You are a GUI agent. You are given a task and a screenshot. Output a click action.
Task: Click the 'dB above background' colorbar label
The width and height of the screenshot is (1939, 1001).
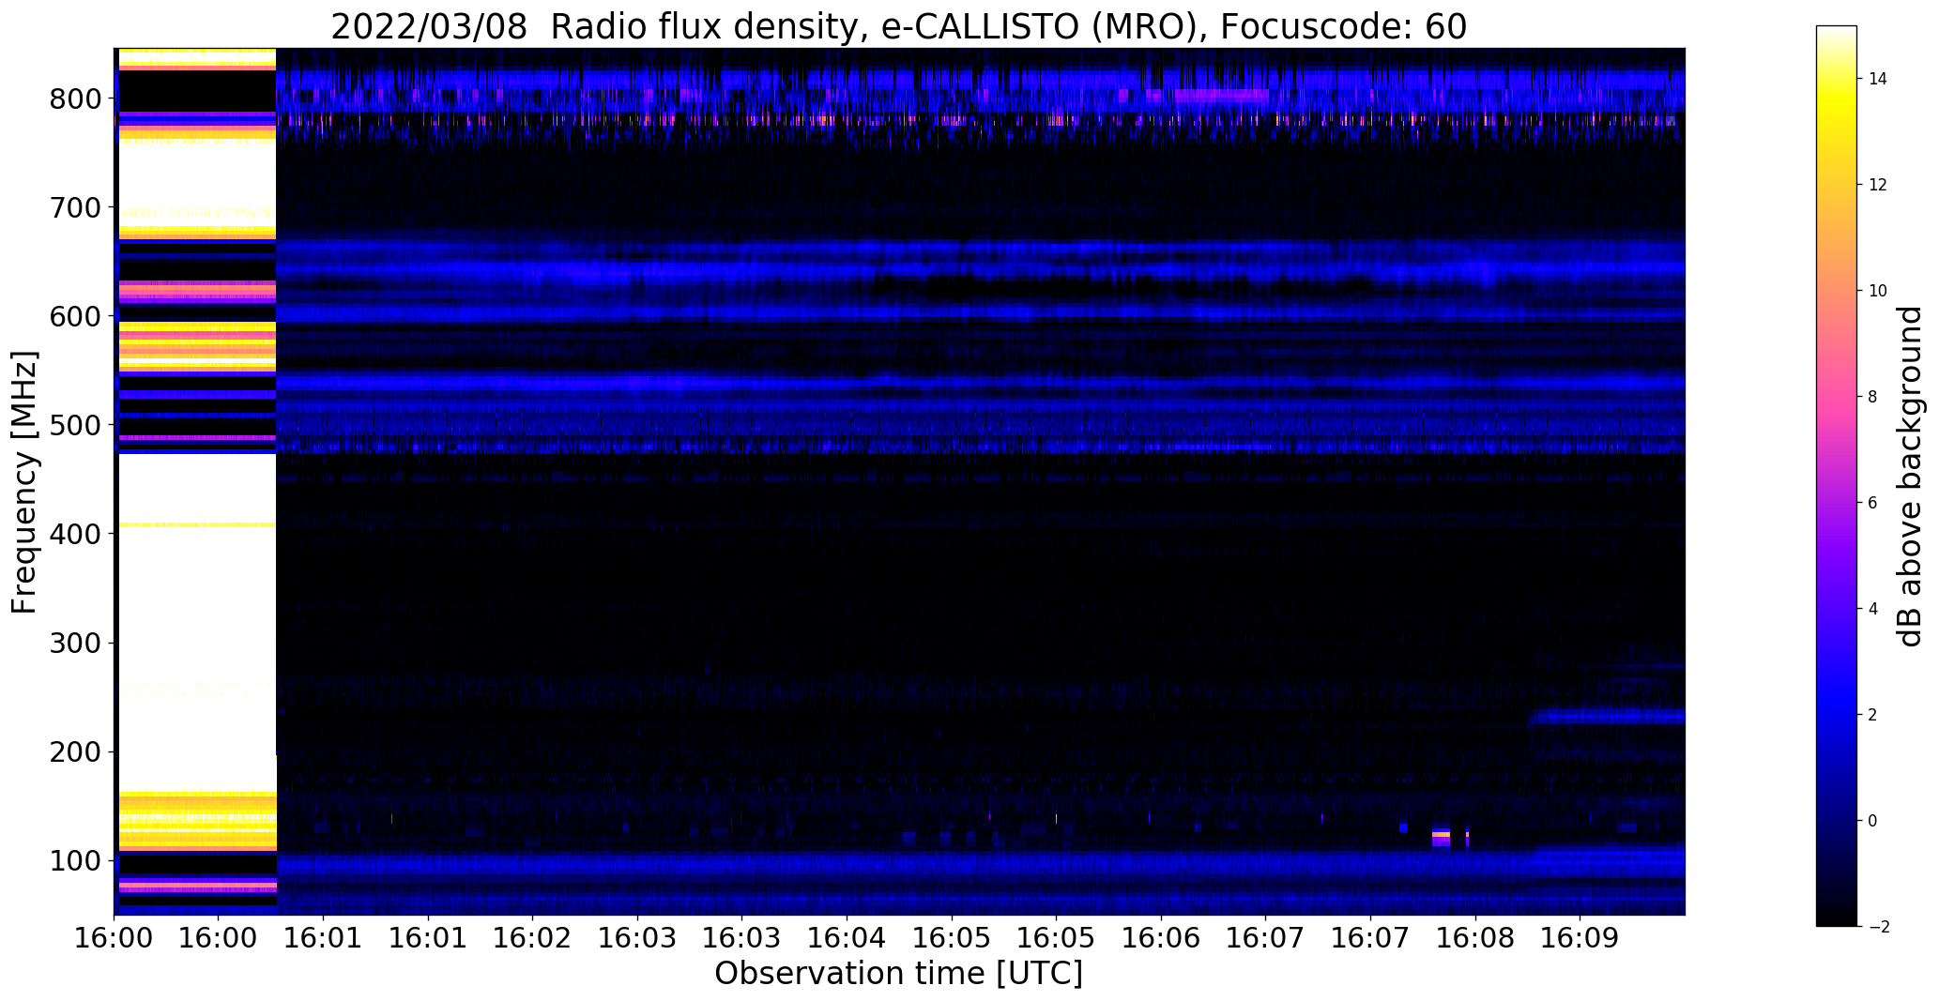point(1909,477)
